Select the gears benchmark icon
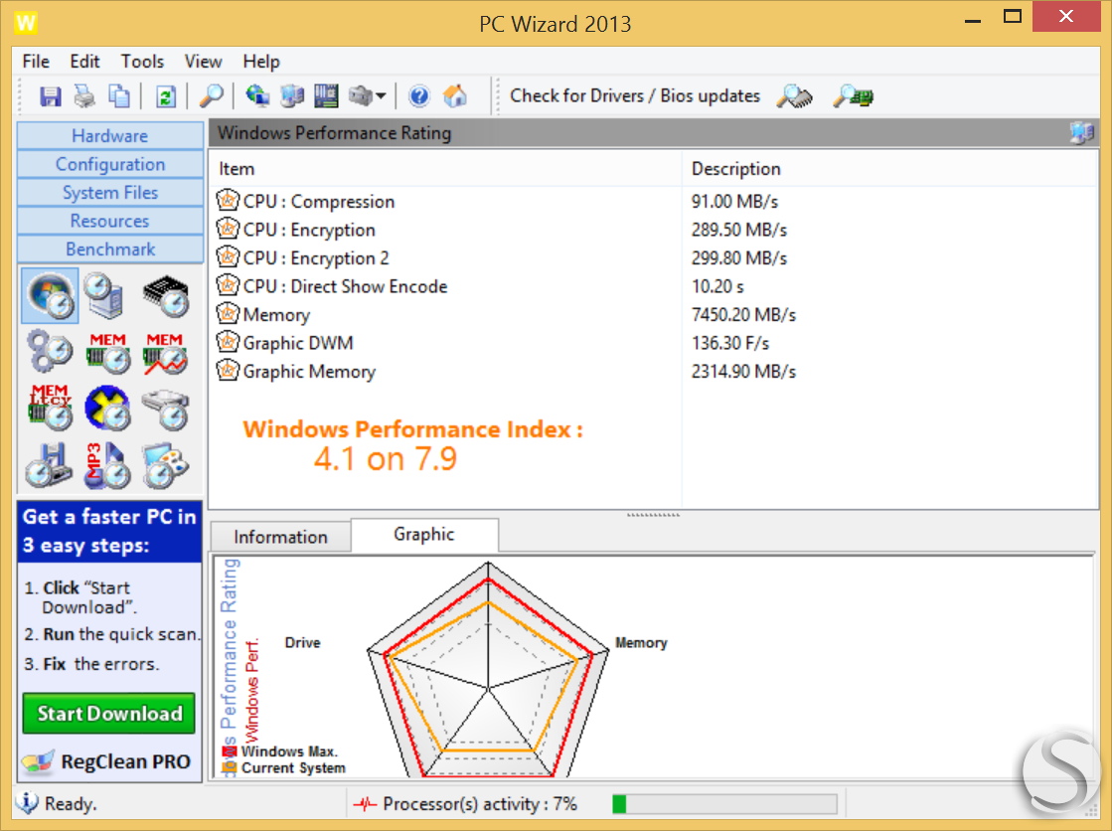The height and width of the screenshot is (831, 1112). [x=50, y=351]
